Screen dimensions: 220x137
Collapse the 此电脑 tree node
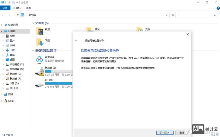click(x=2, y=31)
